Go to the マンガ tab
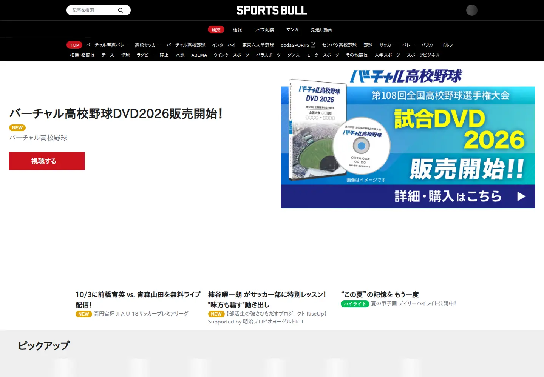544x377 pixels. pyautogui.click(x=292, y=29)
